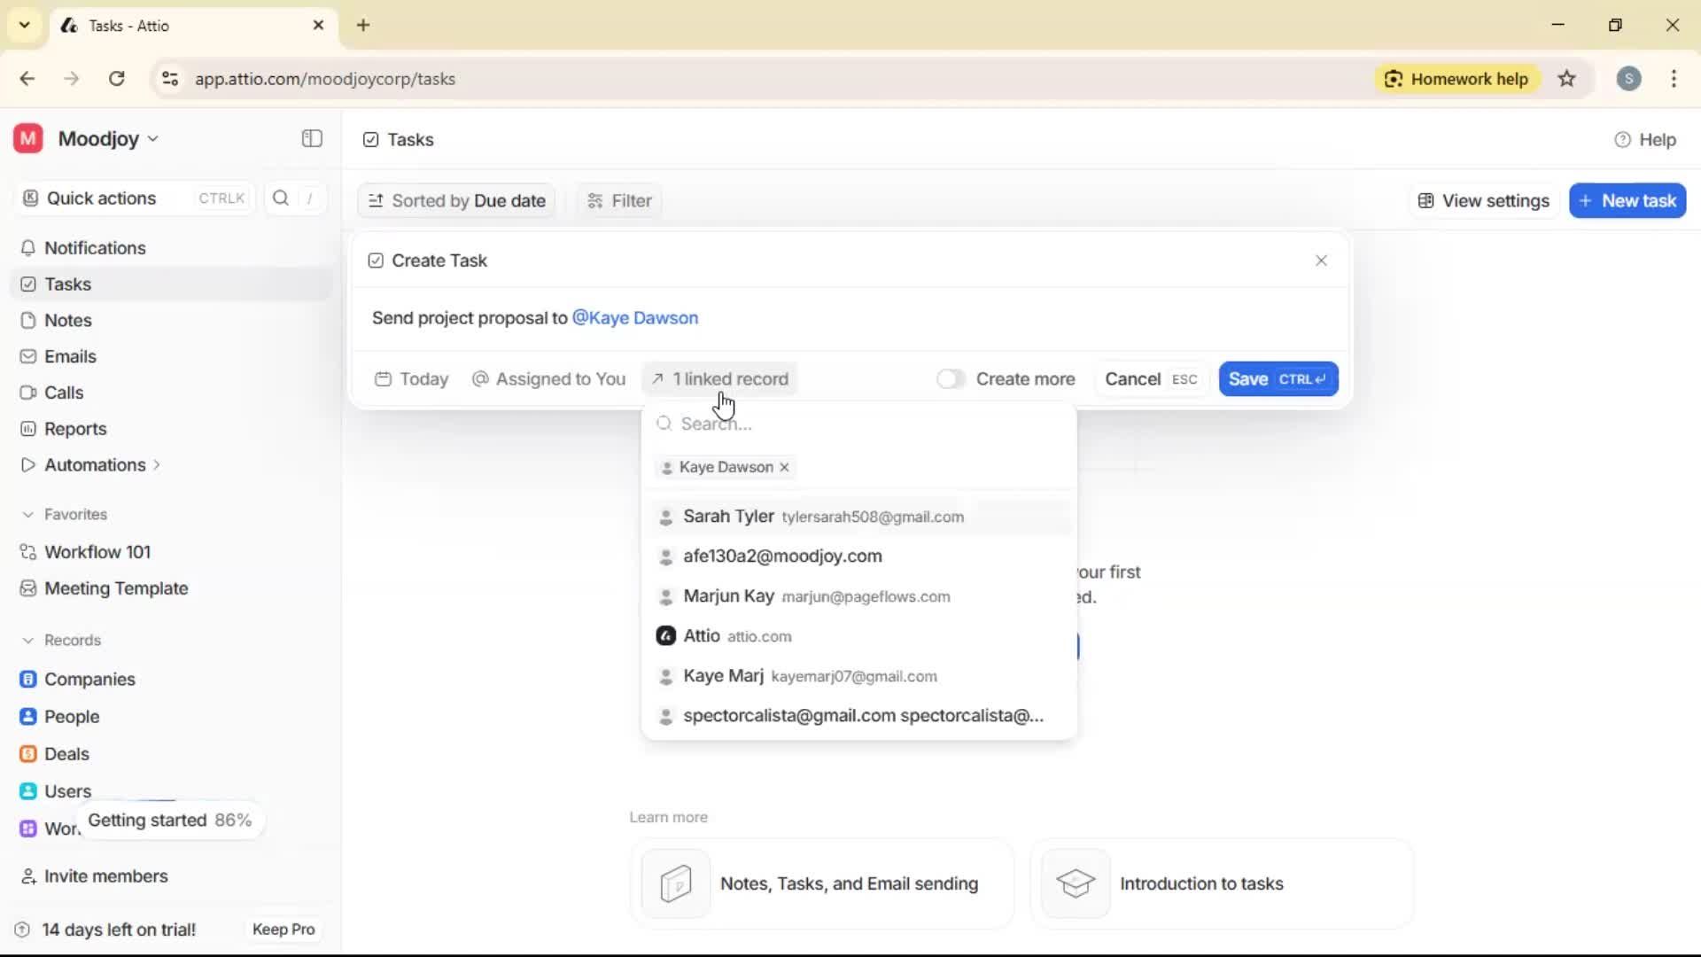Open the Calls section

coord(63,393)
